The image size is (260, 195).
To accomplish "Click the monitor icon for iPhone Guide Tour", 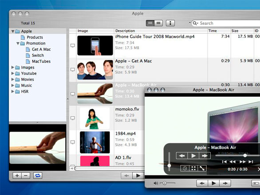I will [73, 46].
